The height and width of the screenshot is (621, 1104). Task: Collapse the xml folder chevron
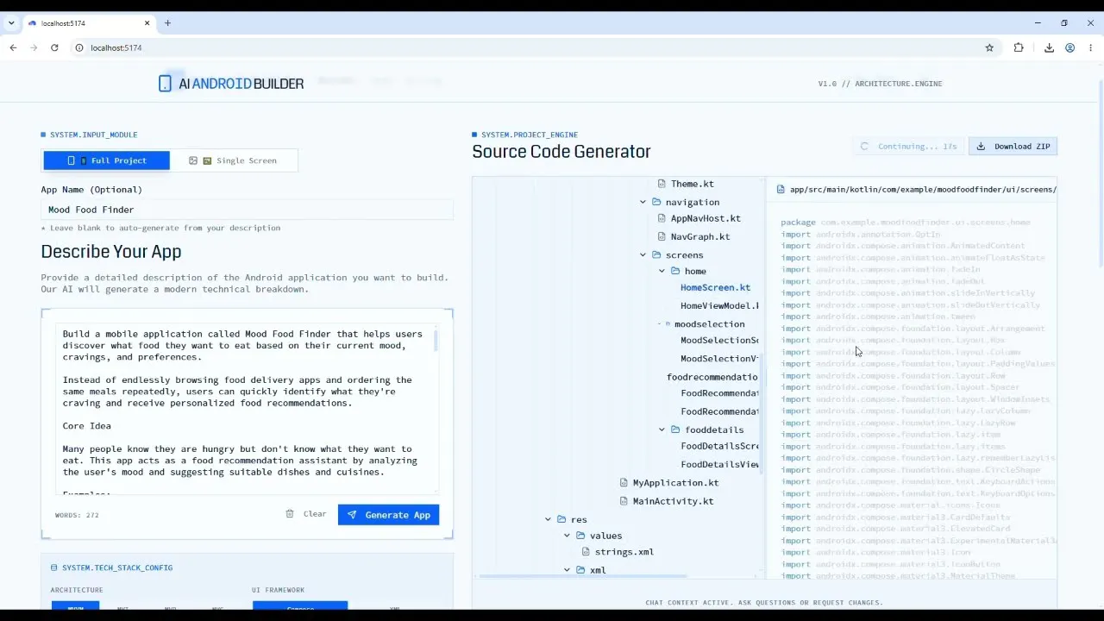coord(567,570)
